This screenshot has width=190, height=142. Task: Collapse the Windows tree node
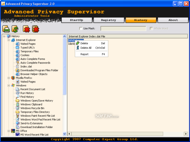pos(9,86)
